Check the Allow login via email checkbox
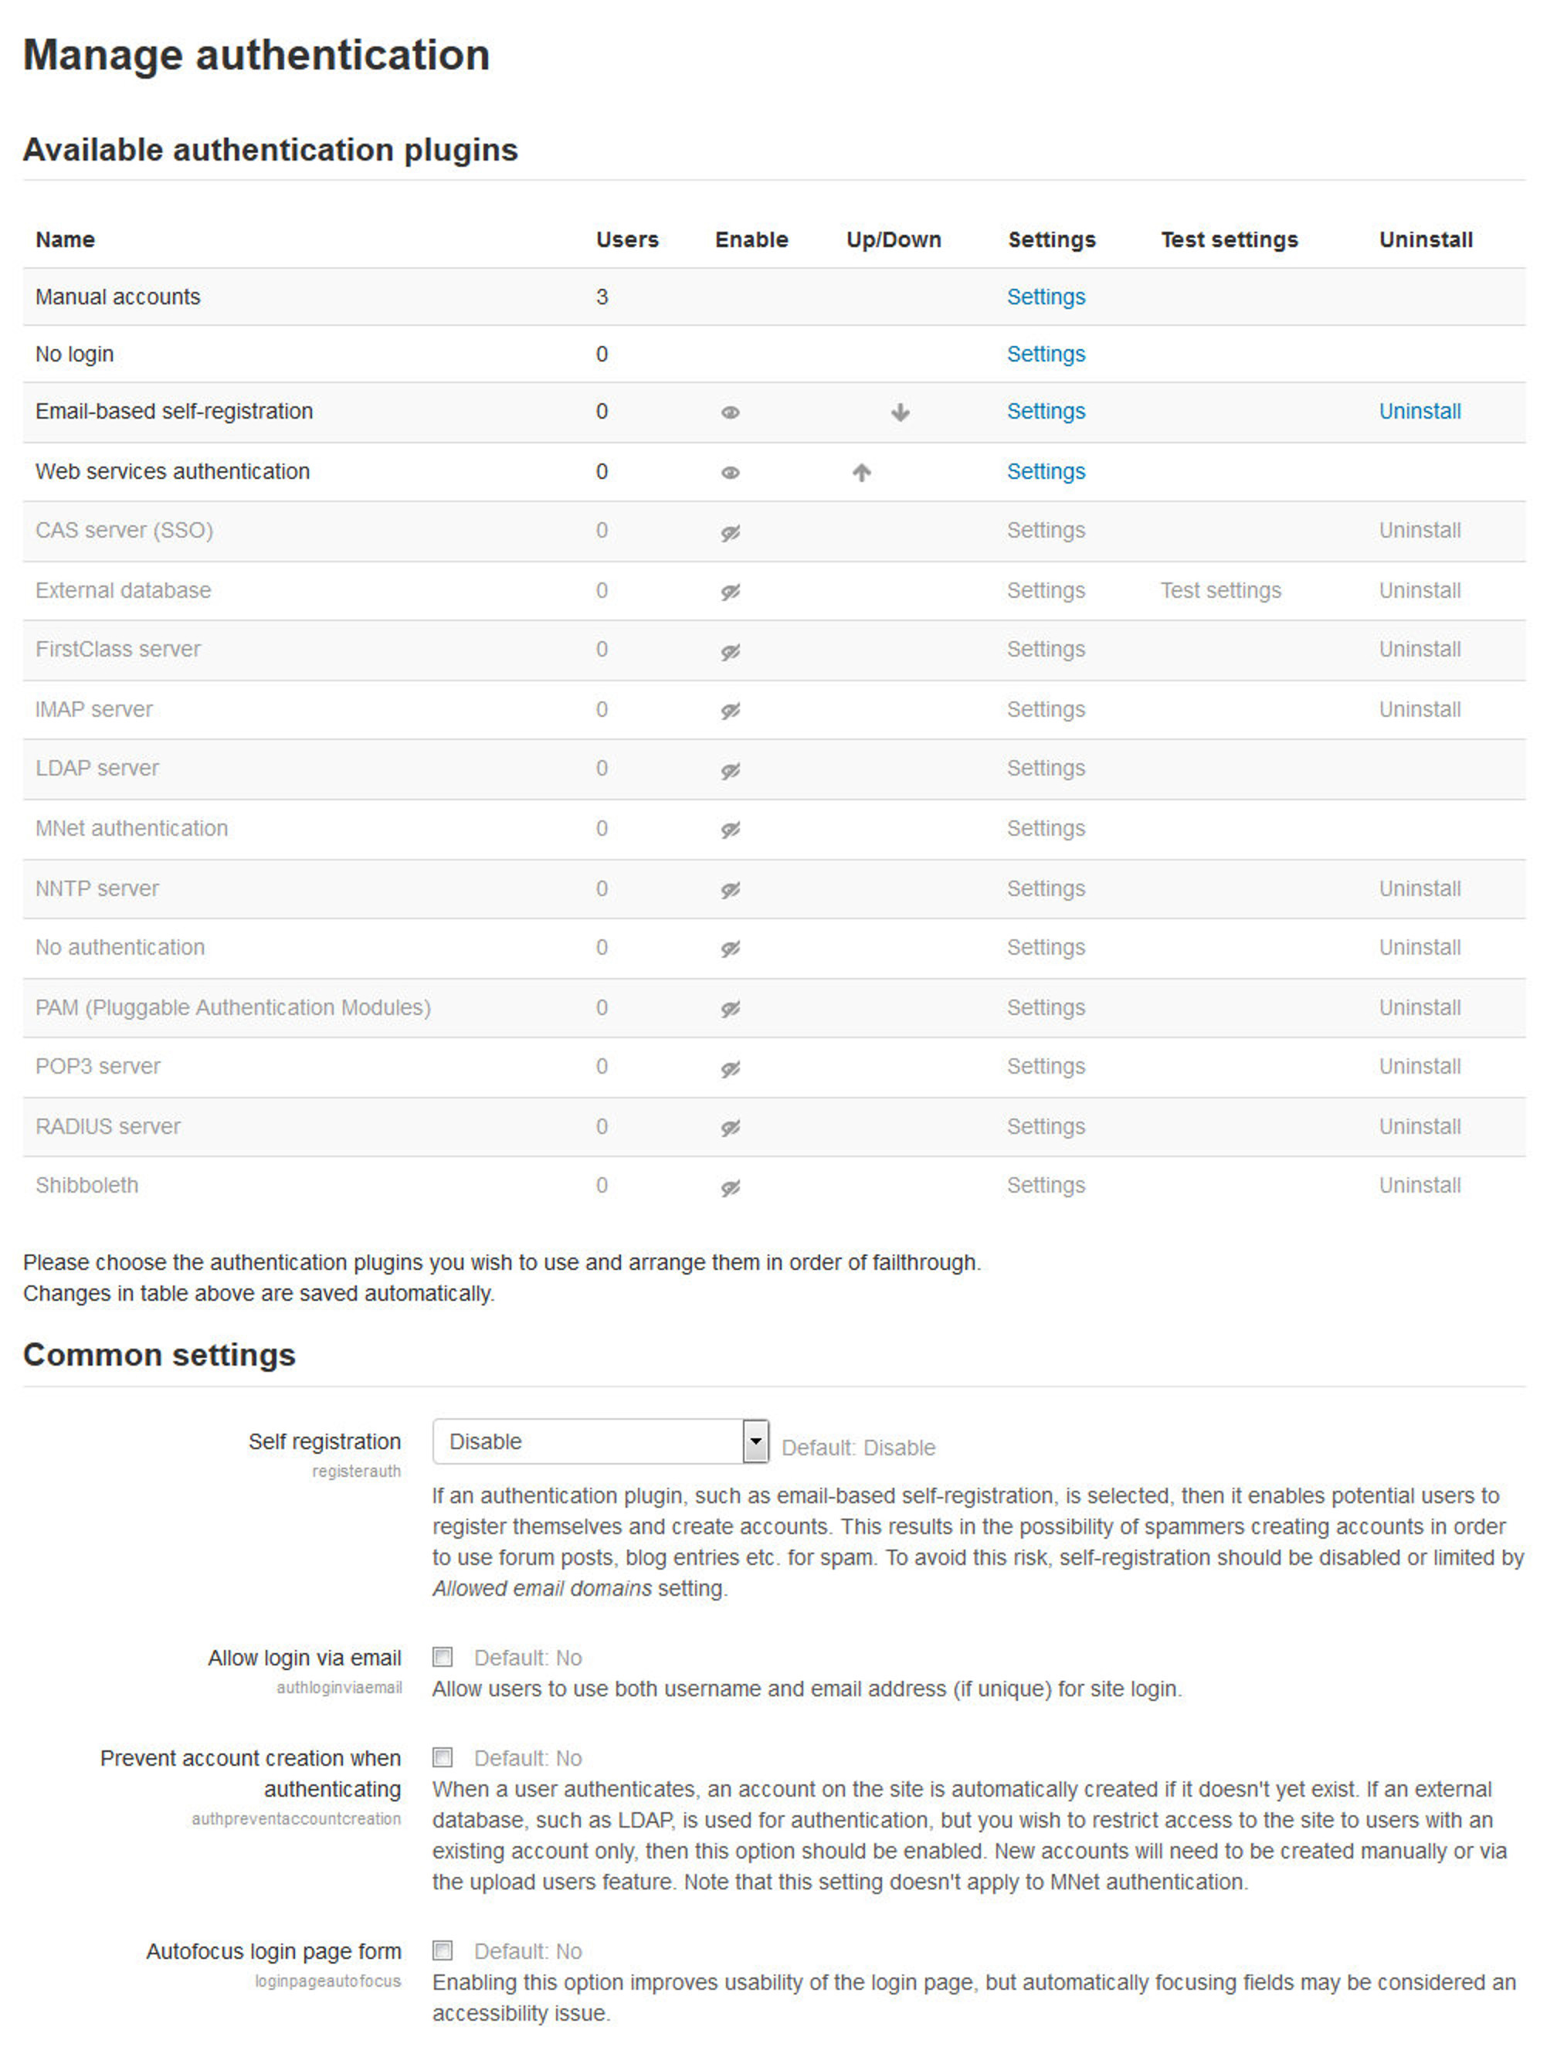 (442, 1658)
